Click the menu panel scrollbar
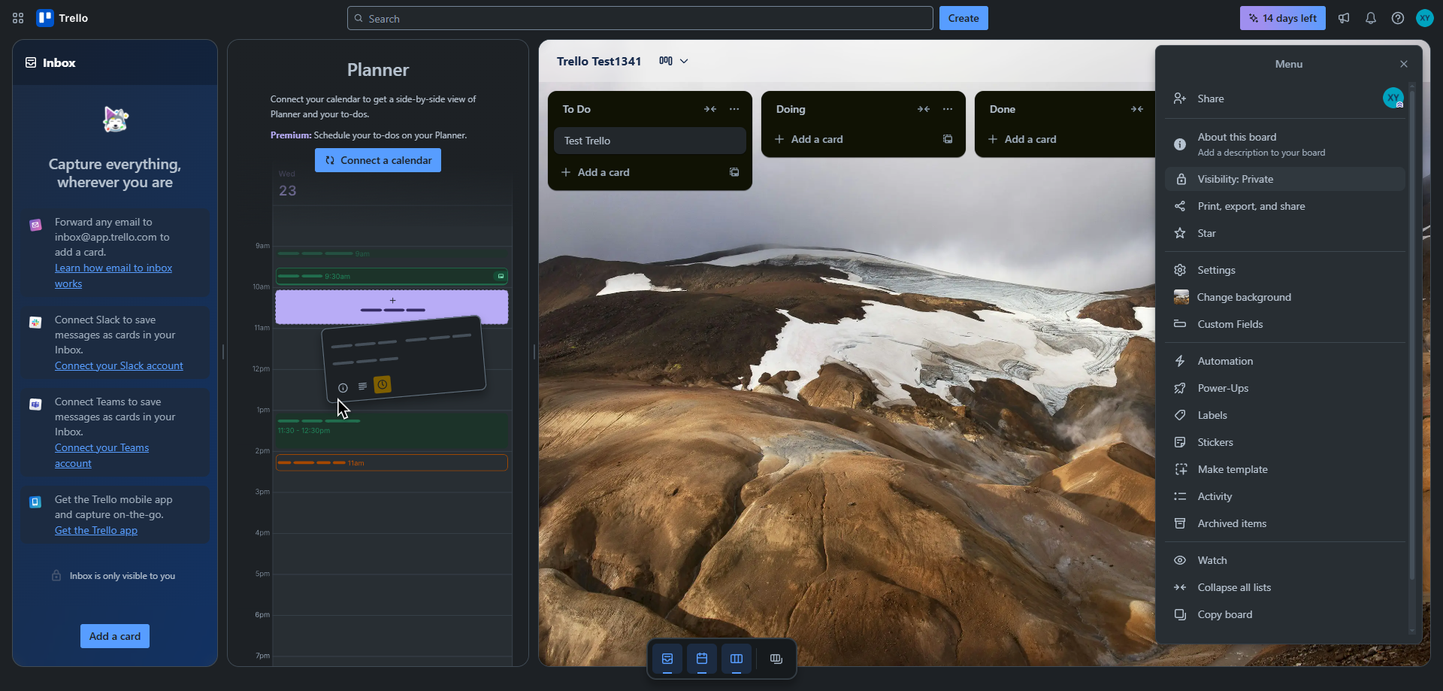 [1411, 335]
